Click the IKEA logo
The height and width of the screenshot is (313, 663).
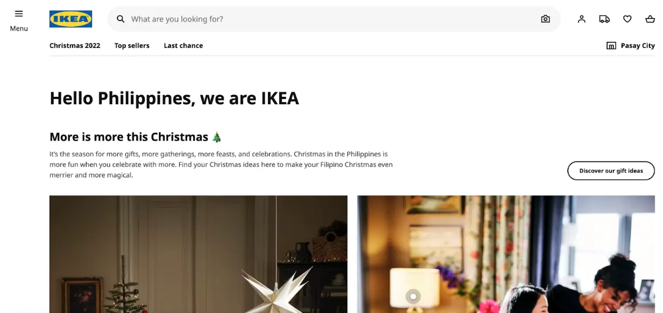[70, 19]
